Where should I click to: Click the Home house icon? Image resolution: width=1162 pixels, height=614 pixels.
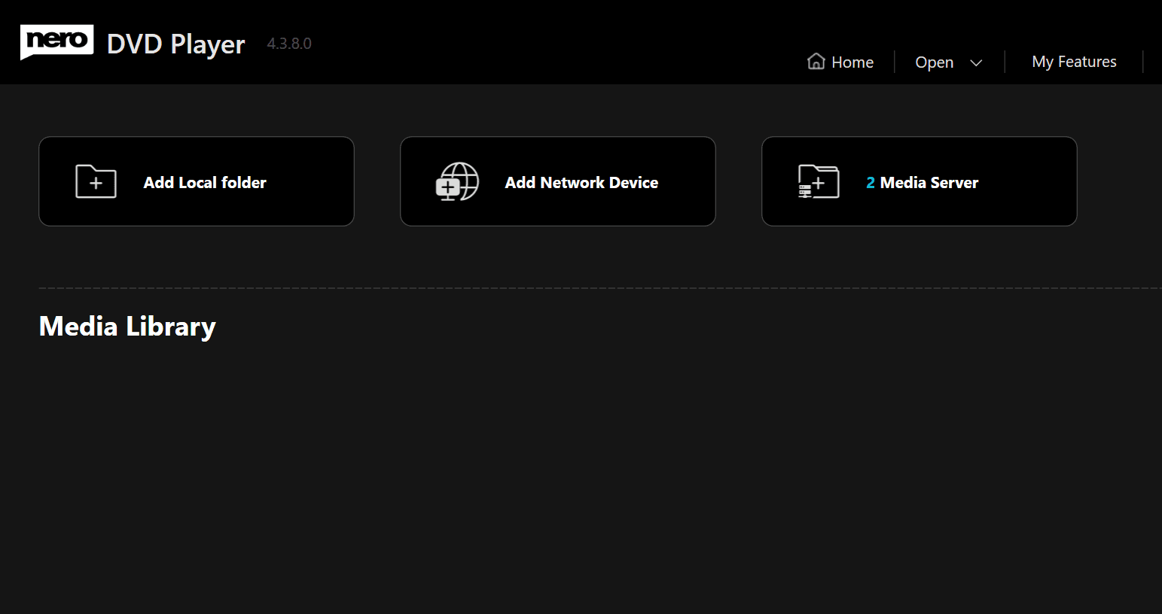click(816, 62)
